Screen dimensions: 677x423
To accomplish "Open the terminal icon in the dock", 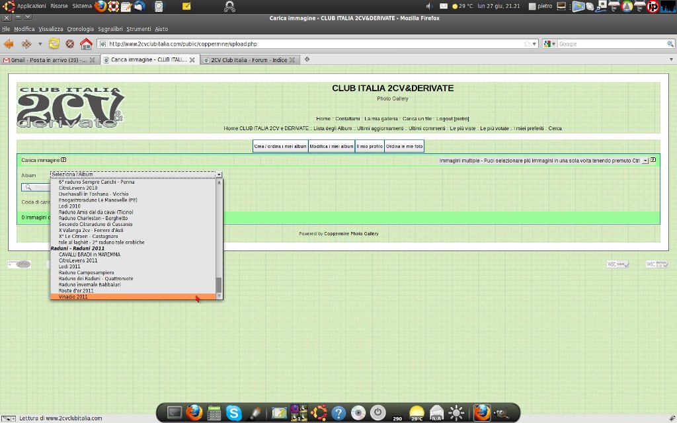I will [175, 412].
